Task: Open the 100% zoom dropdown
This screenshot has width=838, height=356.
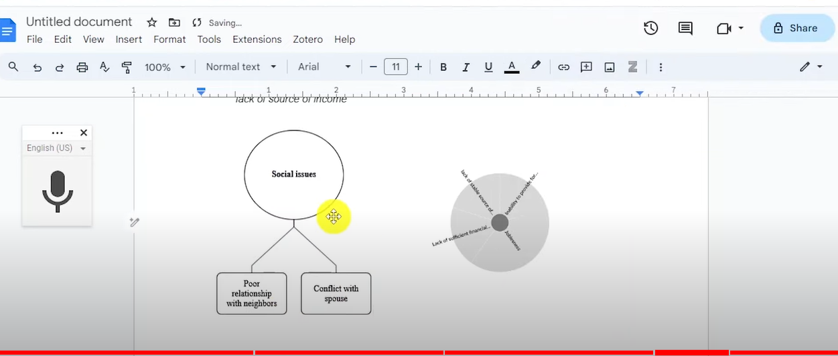Action: 165,67
